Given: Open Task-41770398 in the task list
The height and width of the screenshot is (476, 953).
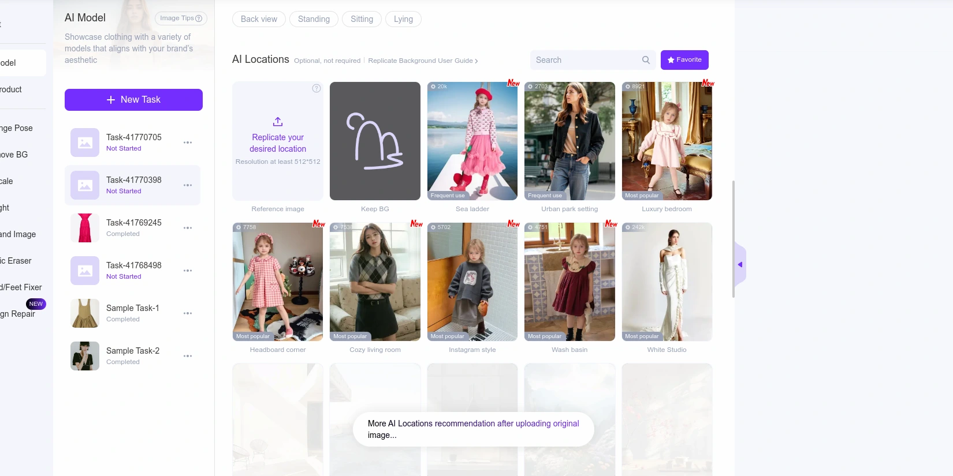Looking at the screenshot, I should 132,185.
